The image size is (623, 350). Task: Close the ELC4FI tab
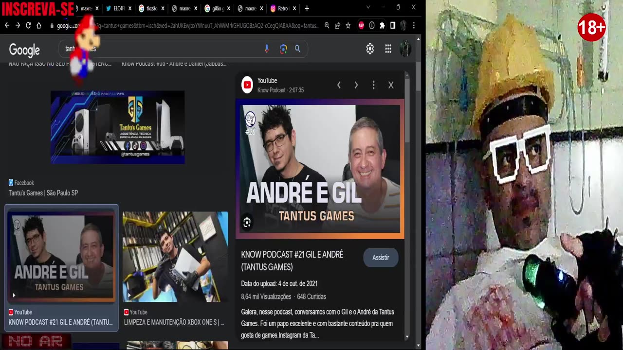129,8
